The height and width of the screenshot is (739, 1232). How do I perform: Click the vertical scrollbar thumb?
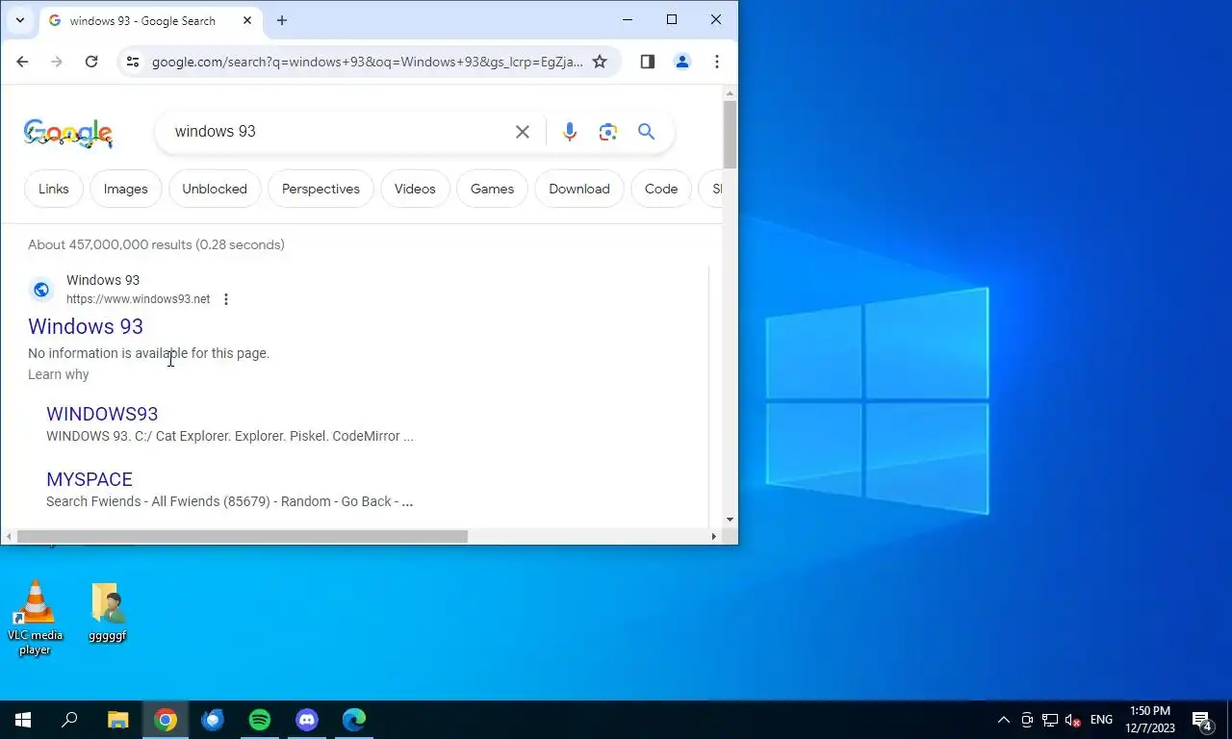click(730, 134)
